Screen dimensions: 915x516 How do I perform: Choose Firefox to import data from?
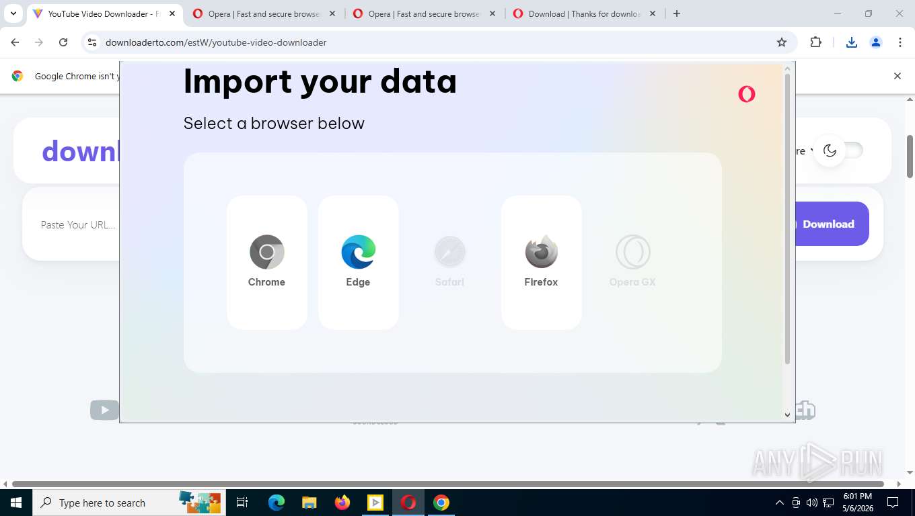point(542,262)
